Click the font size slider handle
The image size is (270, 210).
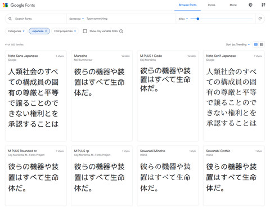(x=197, y=19)
